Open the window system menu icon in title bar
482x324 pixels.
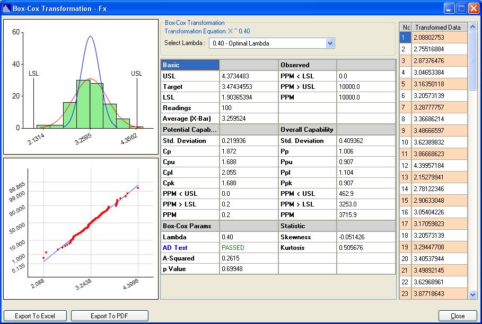point(6,8)
